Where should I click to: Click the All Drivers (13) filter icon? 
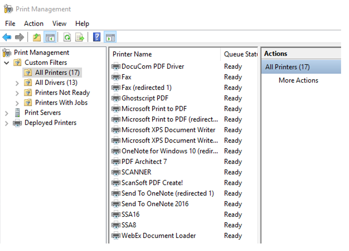(x=28, y=83)
